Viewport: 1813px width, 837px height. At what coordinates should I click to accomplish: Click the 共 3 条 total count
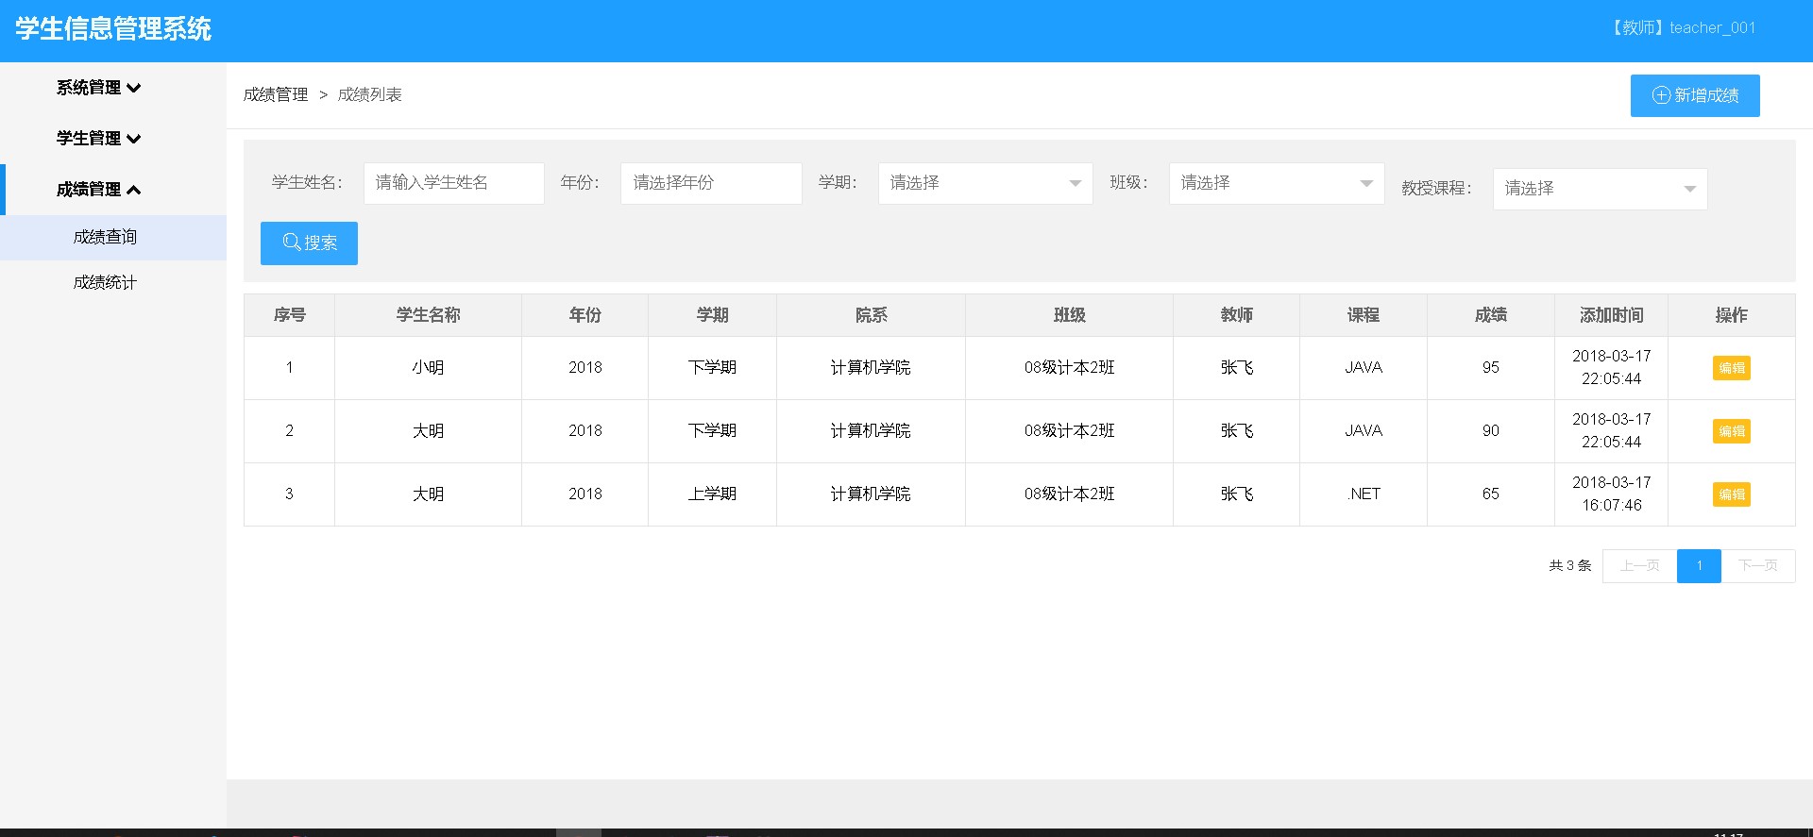pyautogui.click(x=1569, y=566)
